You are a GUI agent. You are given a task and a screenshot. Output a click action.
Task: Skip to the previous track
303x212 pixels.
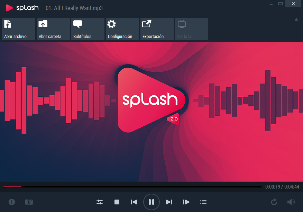tap(134, 202)
